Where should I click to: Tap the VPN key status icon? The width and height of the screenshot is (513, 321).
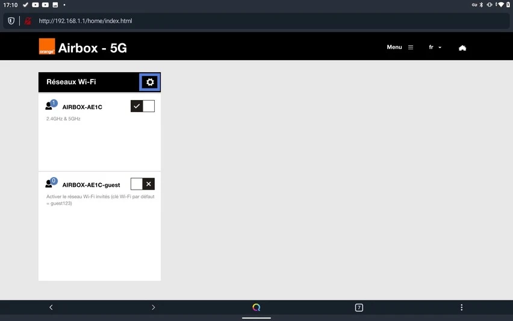474,5
